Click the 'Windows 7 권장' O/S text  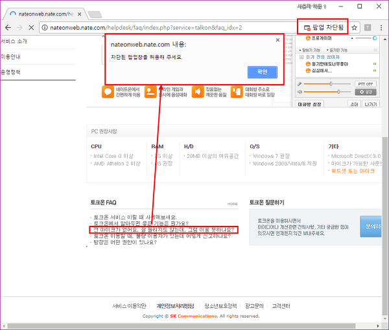271,156
